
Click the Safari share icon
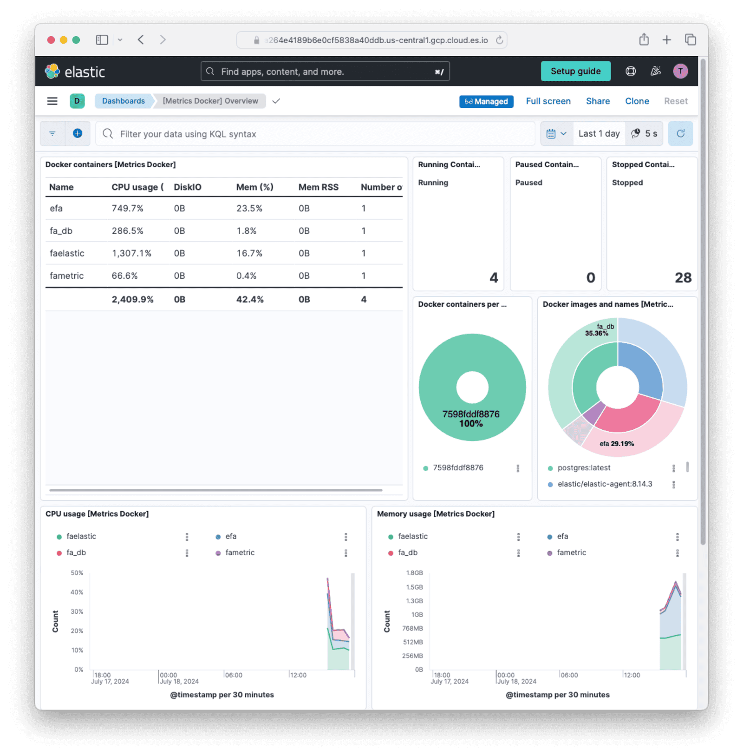coord(644,39)
